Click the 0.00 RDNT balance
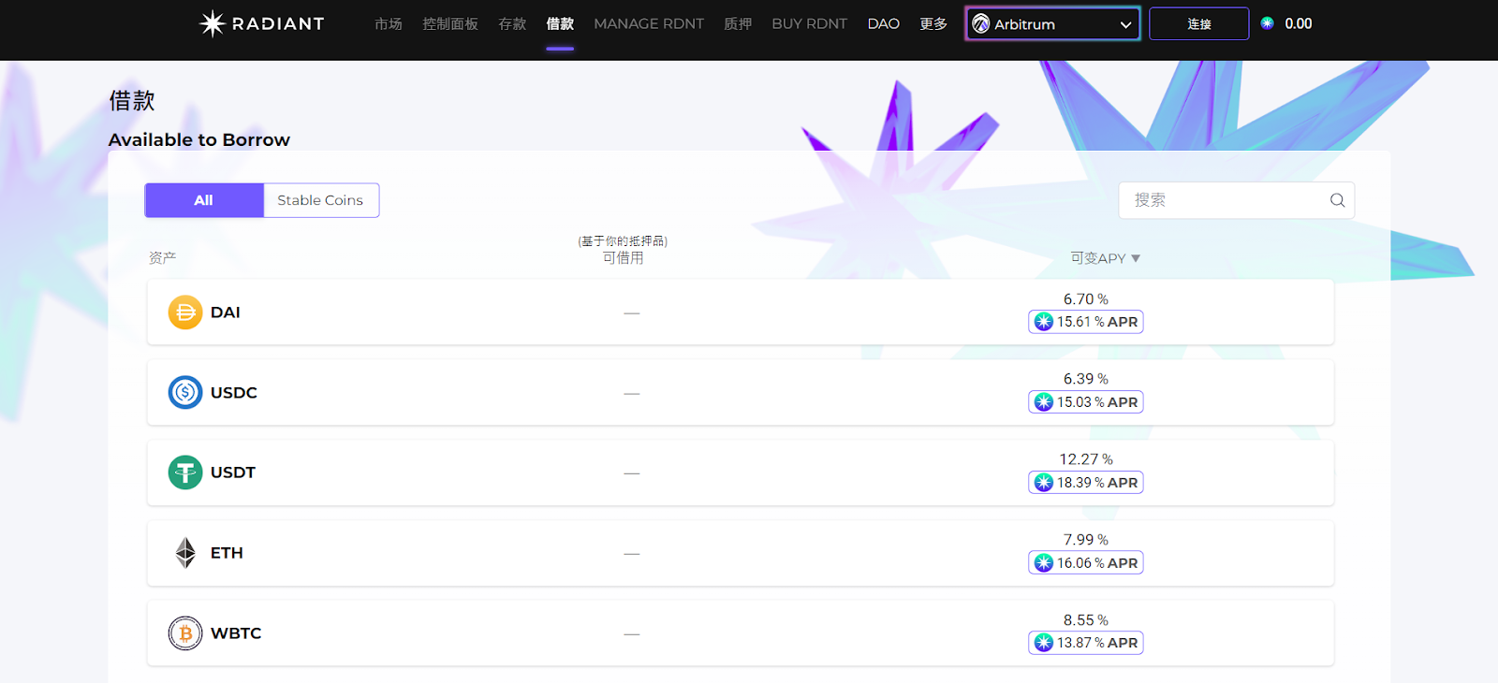 1298,23
